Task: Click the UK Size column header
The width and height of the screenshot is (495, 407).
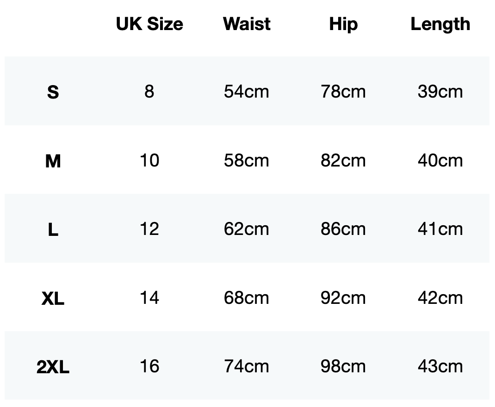Action: click(149, 24)
